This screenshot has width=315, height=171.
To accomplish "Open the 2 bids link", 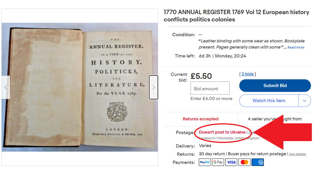I will click(x=247, y=74).
